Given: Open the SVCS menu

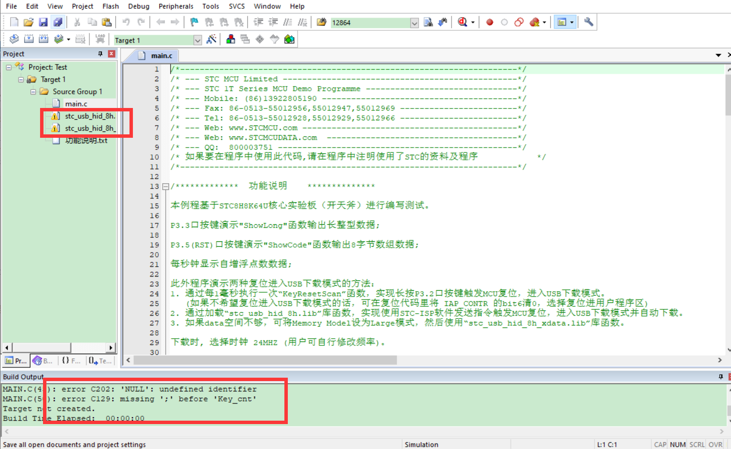Looking at the screenshot, I should click(237, 6).
